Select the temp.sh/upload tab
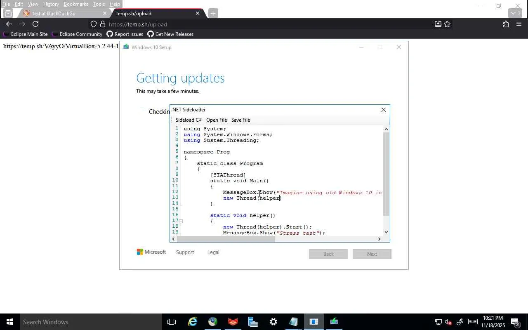This screenshot has height=330, width=528. (x=157, y=13)
